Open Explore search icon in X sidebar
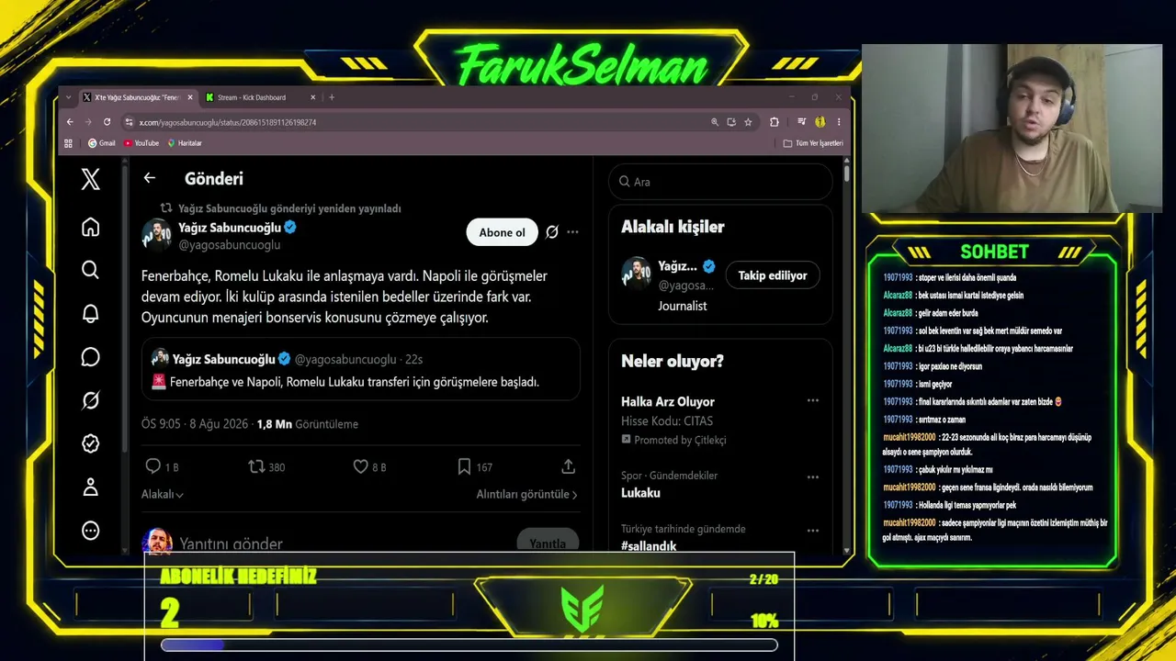The height and width of the screenshot is (661, 1176). [x=90, y=270]
